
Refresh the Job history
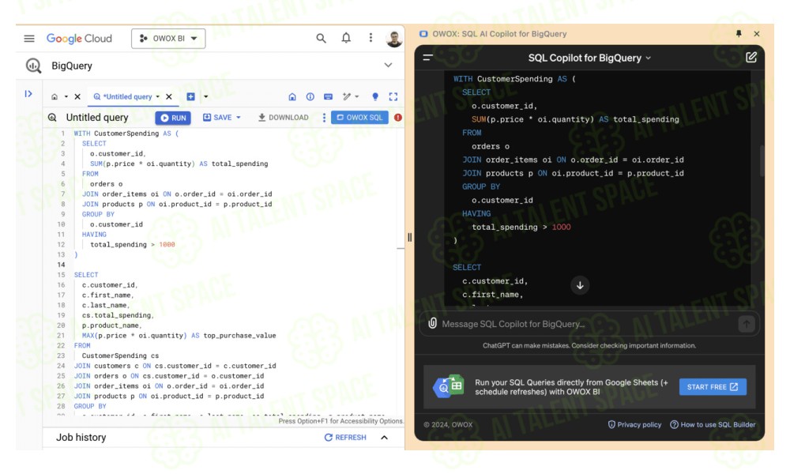(345, 437)
